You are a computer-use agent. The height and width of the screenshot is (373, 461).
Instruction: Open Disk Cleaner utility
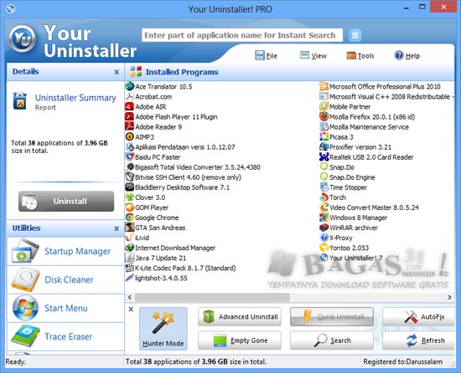(65, 279)
